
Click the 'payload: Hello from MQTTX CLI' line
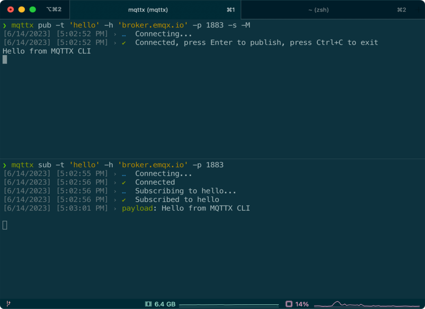click(186, 208)
